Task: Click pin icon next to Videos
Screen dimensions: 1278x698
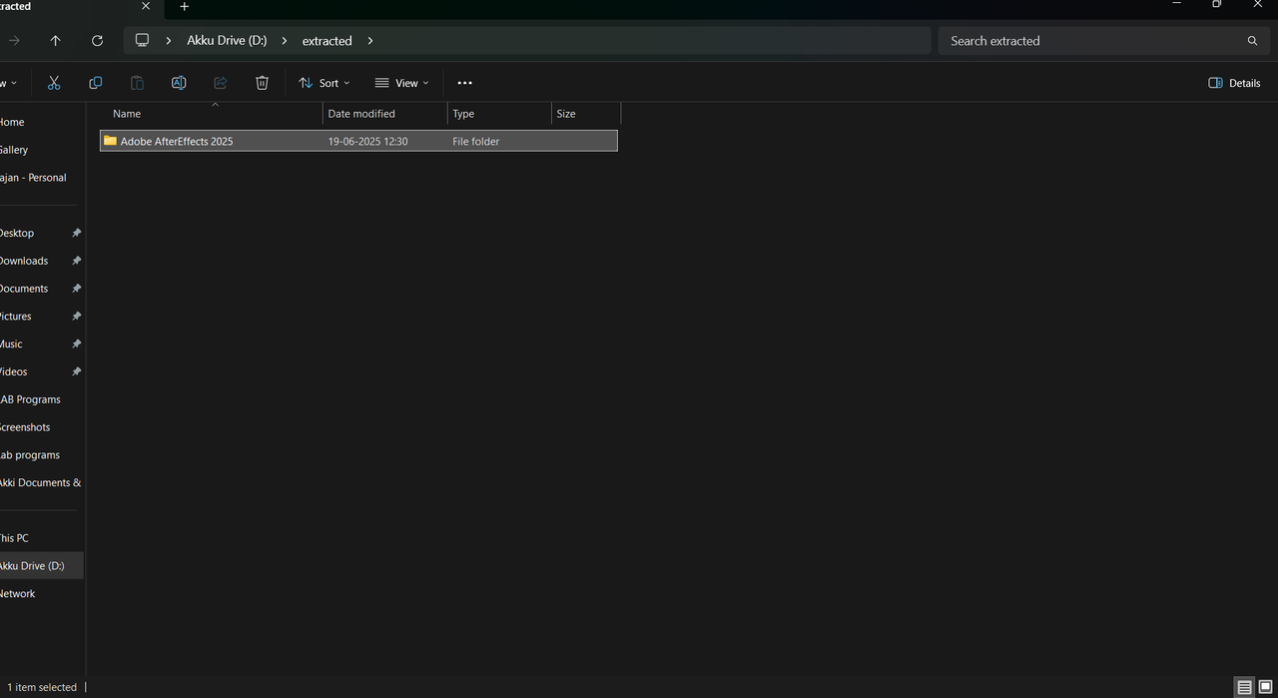Action: [x=76, y=371]
